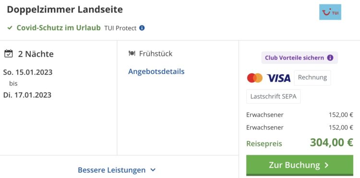The image size is (360, 178).
Task: Click Covid-Schutz im Urlaub text
Action: tap(59, 28)
